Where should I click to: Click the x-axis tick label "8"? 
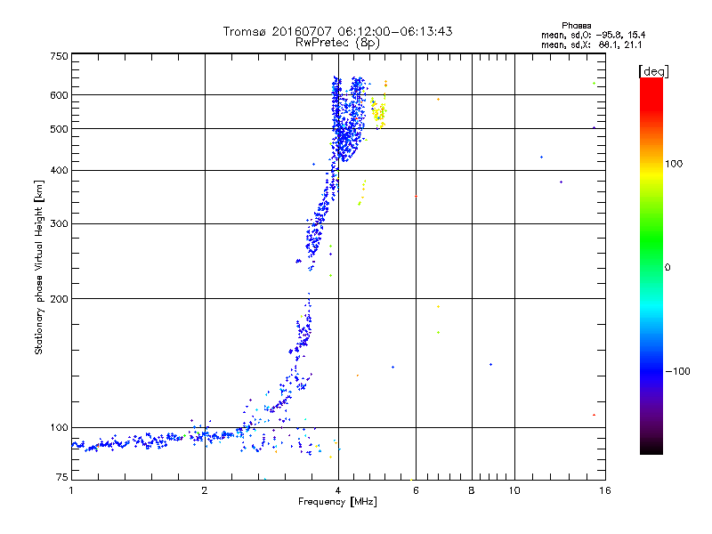472,490
